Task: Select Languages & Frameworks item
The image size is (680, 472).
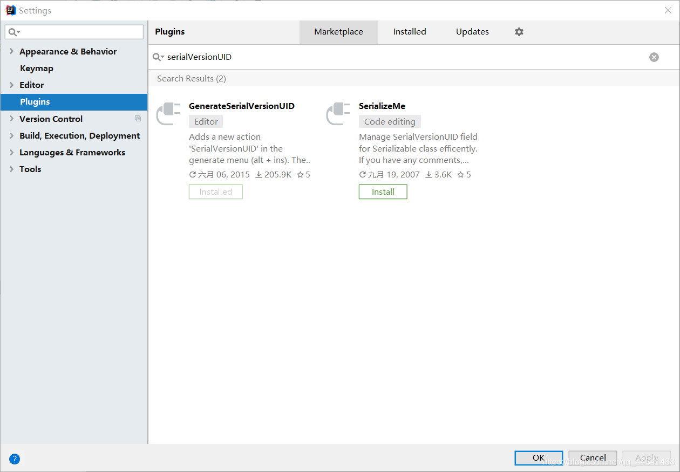Action: (x=72, y=152)
